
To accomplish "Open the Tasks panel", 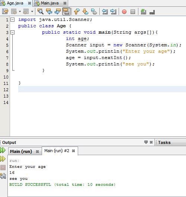I will 164,142.
